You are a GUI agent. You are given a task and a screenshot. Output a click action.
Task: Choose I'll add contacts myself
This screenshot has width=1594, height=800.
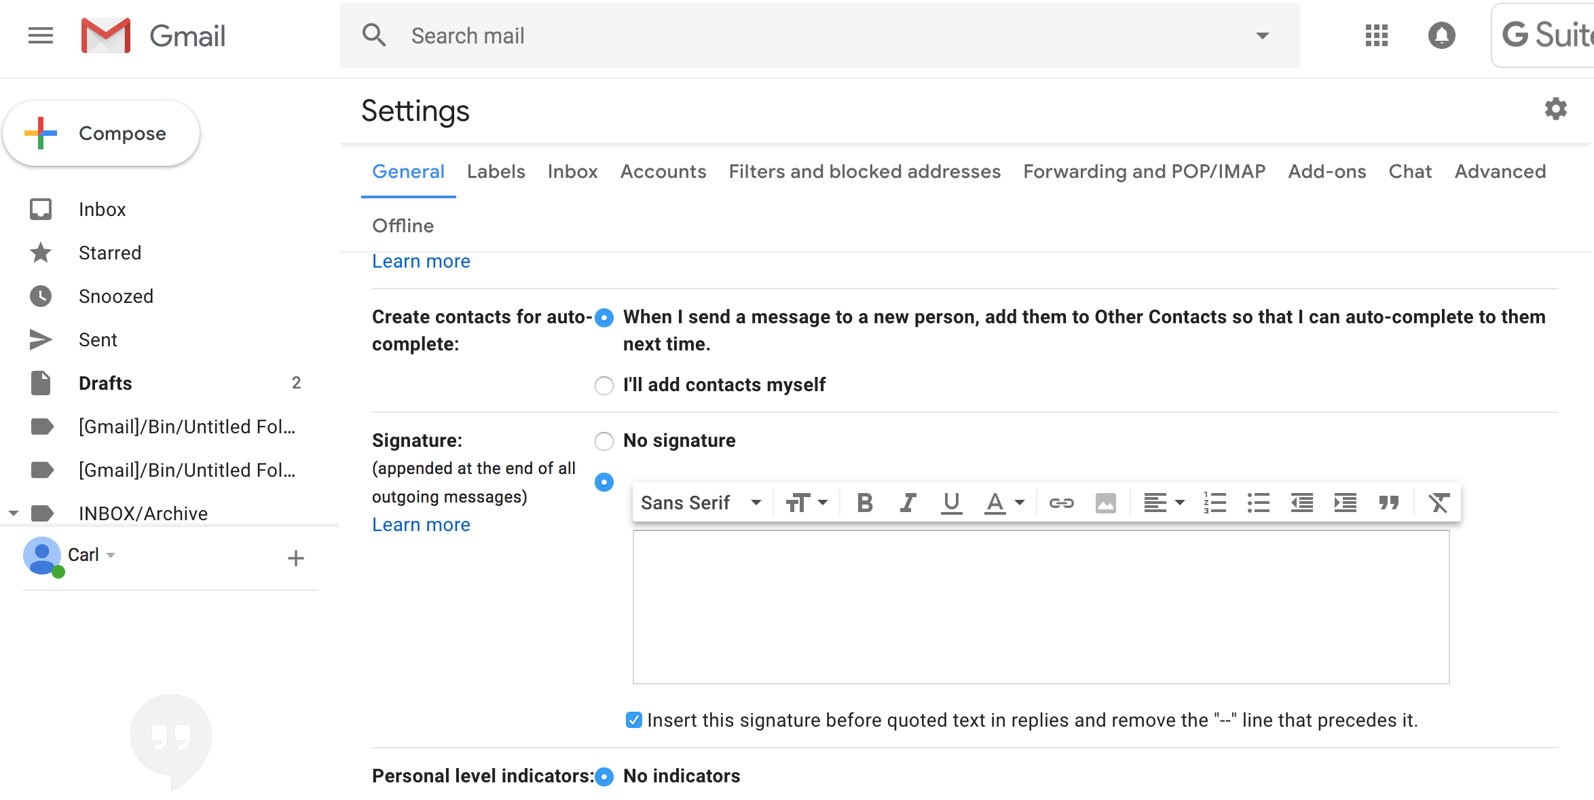(x=604, y=385)
